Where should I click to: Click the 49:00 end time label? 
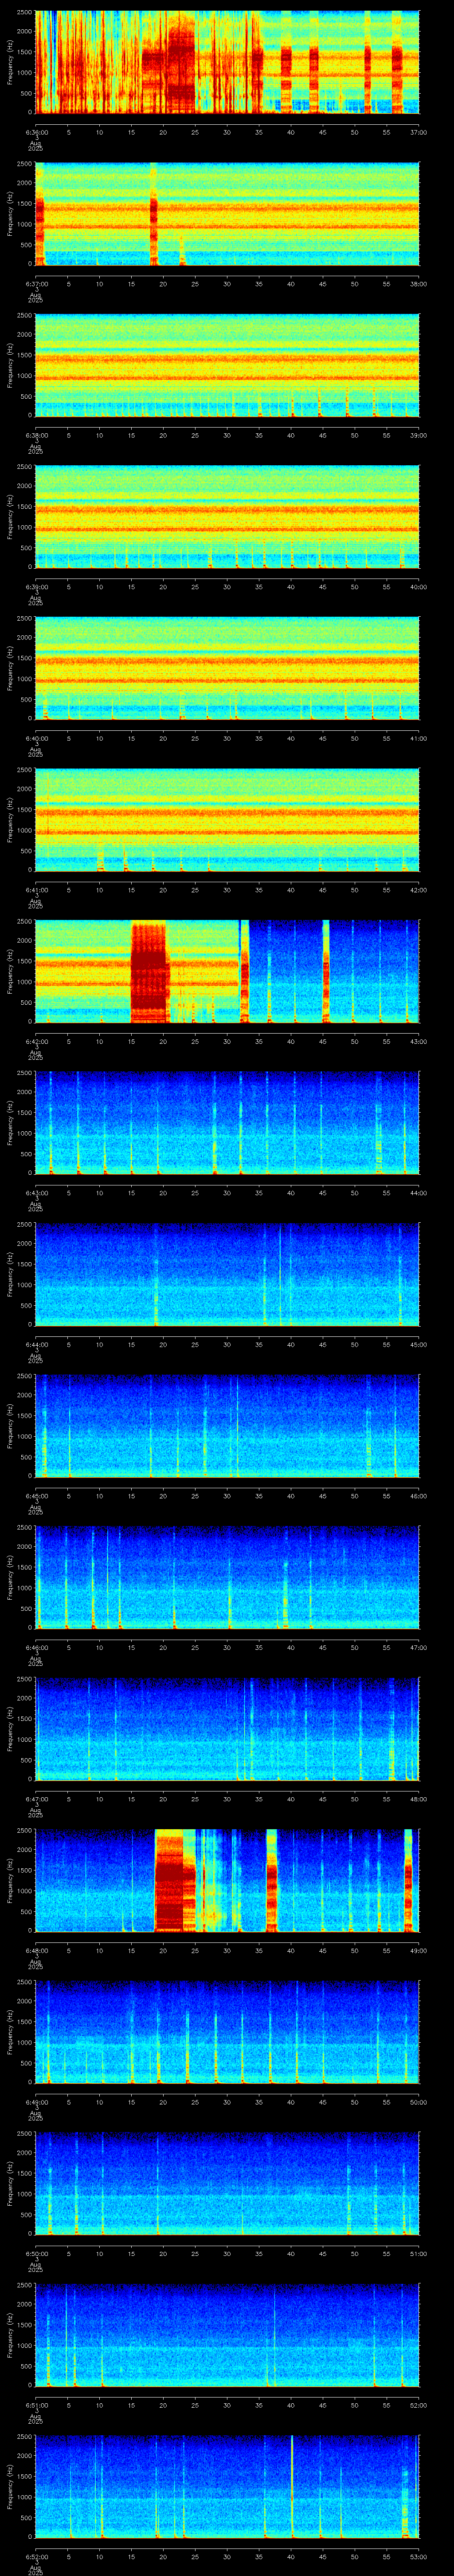point(419,1950)
